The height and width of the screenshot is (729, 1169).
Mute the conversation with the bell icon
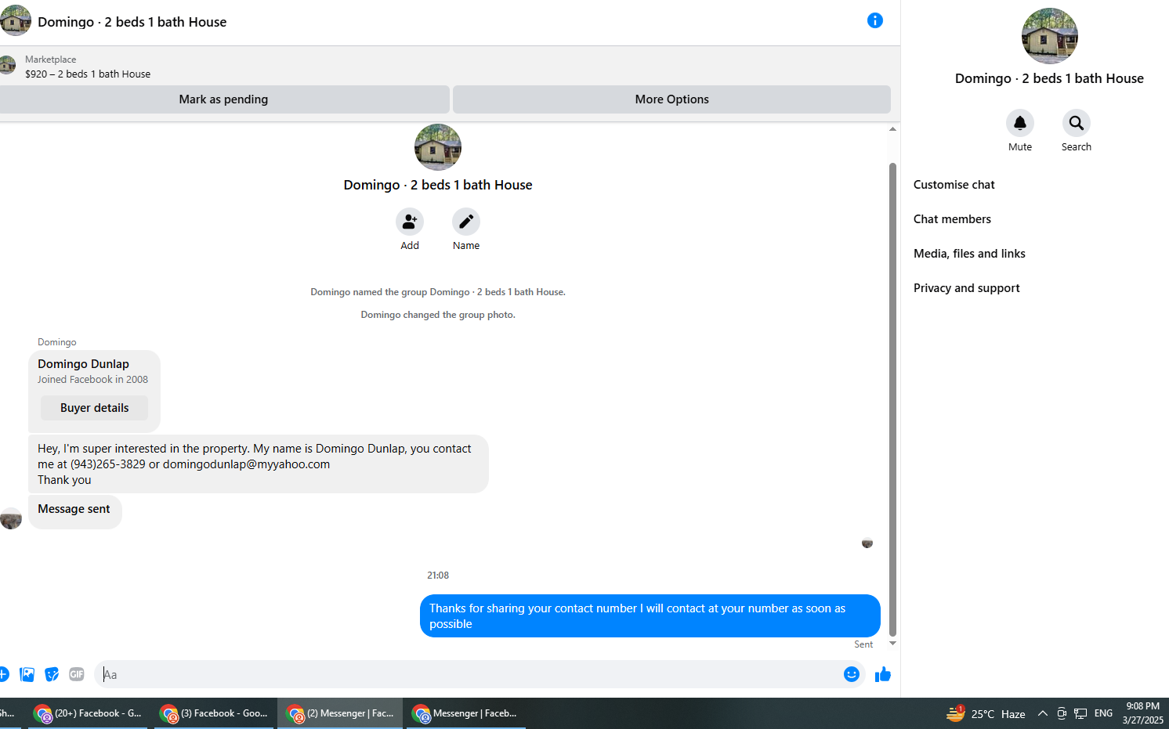(x=1020, y=123)
